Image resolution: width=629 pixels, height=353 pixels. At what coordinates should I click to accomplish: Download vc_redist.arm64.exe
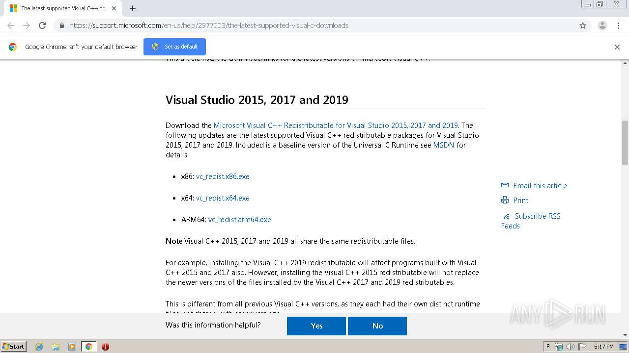[x=239, y=220]
